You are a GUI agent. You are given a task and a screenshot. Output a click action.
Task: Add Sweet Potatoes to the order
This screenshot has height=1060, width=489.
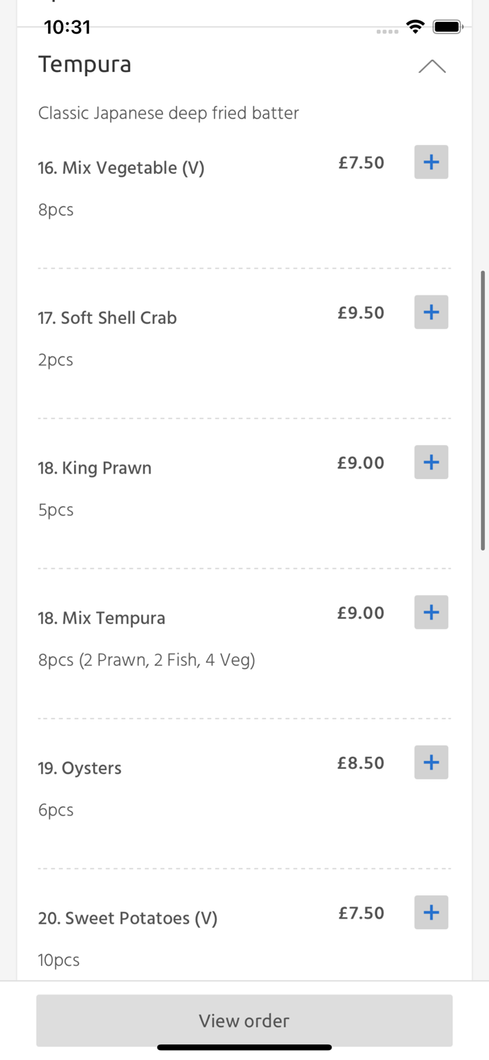(430, 912)
